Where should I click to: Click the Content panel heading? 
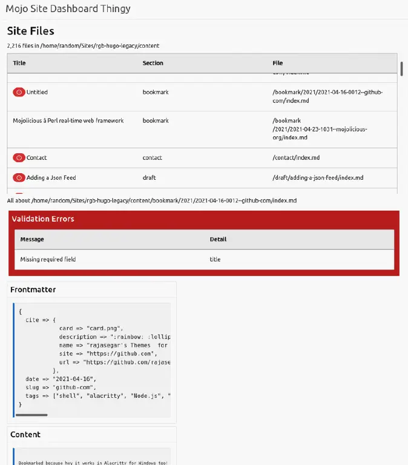tap(25, 435)
